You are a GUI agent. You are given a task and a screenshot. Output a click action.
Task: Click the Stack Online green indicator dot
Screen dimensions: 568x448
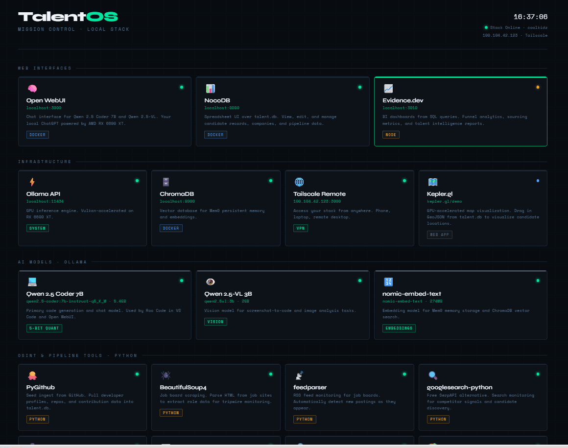pyautogui.click(x=486, y=27)
